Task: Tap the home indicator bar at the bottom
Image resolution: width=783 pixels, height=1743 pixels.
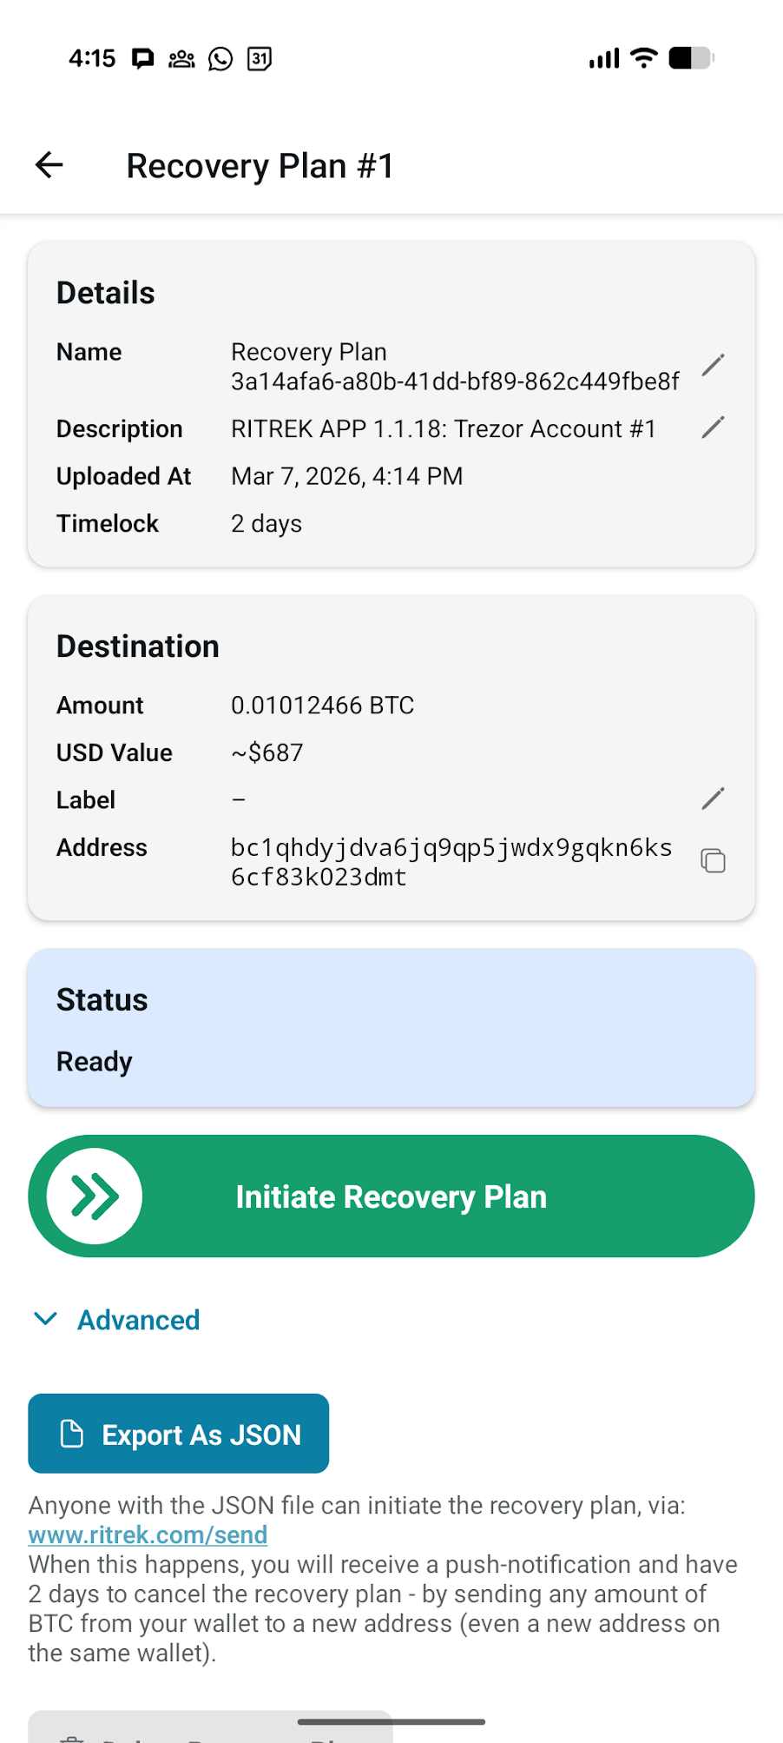Action: click(391, 1721)
